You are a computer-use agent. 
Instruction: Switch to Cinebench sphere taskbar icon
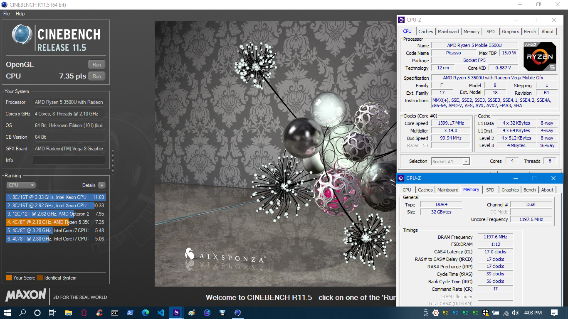point(237,313)
